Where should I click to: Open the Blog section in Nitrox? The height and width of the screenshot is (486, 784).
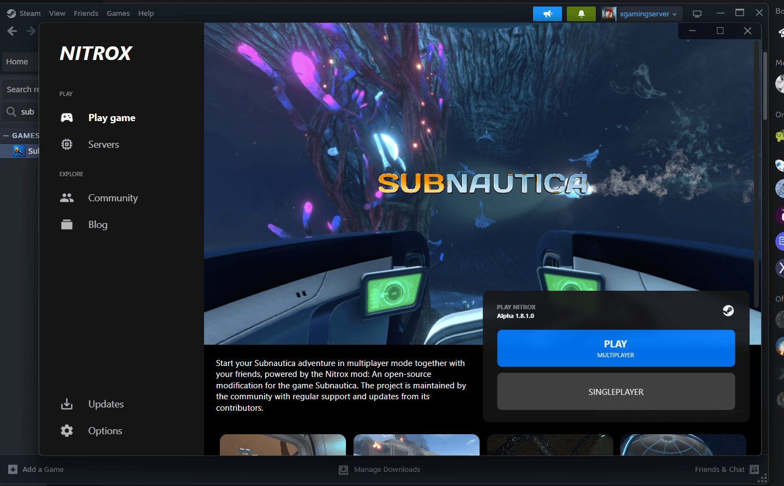coord(98,225)
